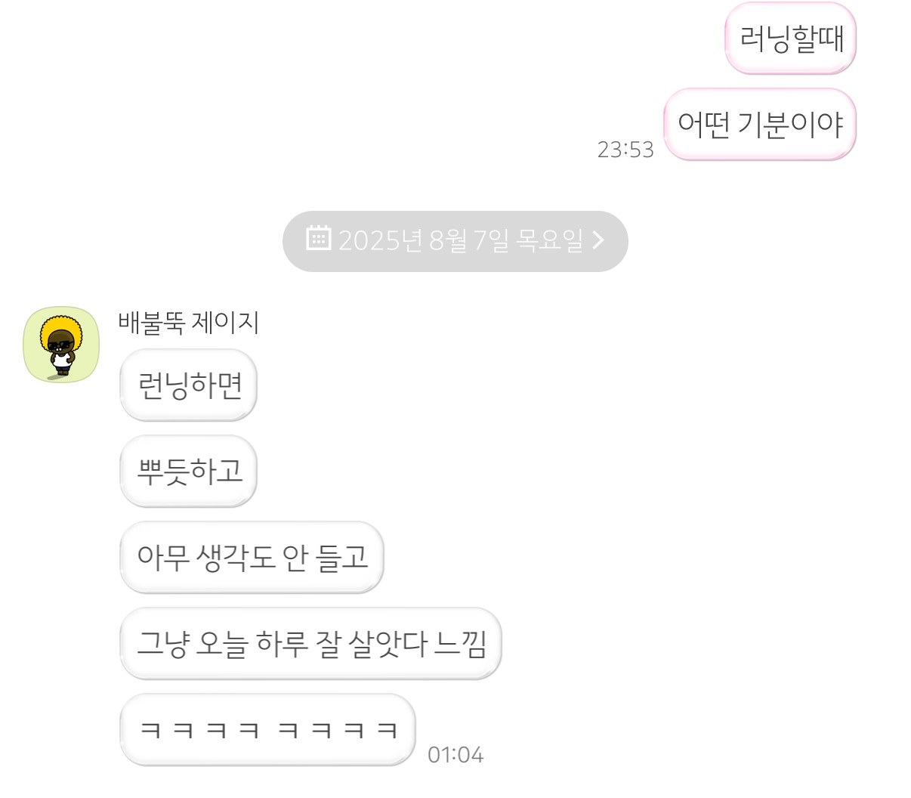Click the word 느낌 in the message
Screen dimensions: 911x798
tap(462, 644)
